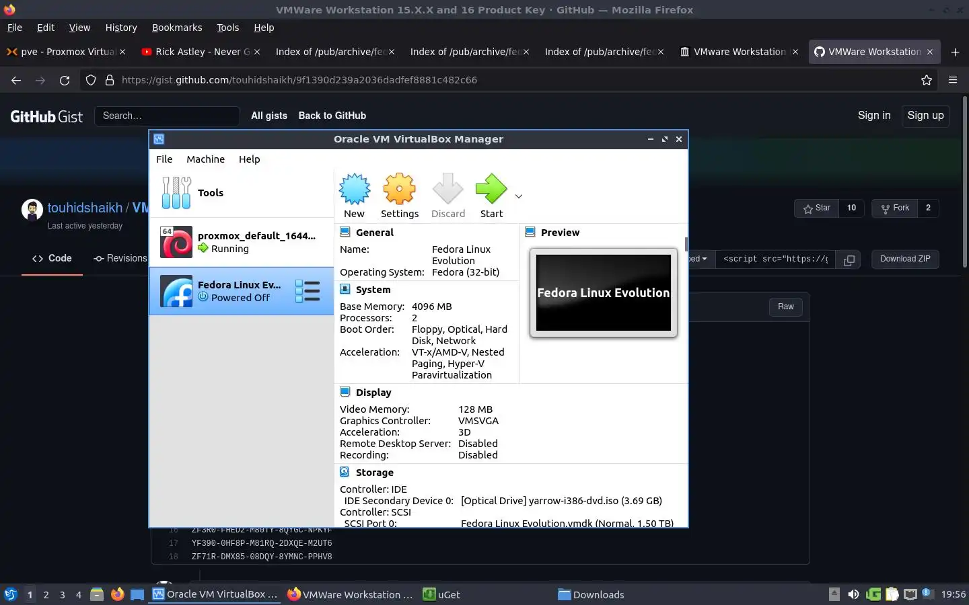Image resolution: width=969 pixels, height=605 pixels.
Task: Click the GitHub Gist search field
Action: click(x=167, y=116)
